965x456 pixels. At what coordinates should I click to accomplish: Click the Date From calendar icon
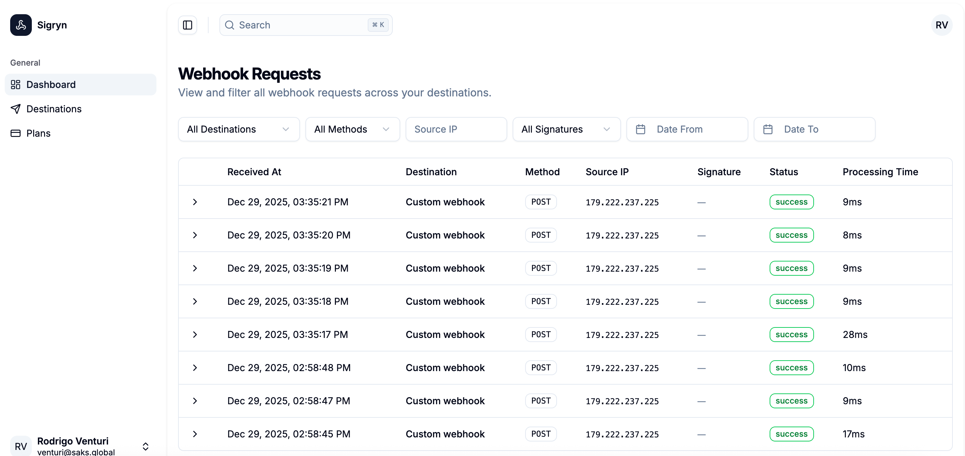641,129
